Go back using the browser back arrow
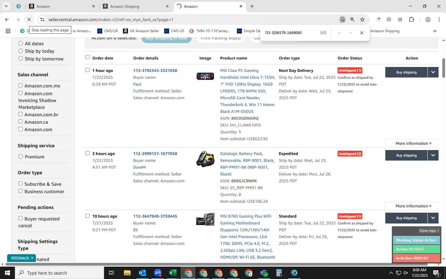Screen dimensions: 446x279 click(7, 20)
